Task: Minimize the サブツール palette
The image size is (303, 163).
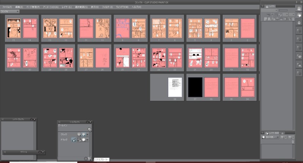Action: [x=40, y=152]
